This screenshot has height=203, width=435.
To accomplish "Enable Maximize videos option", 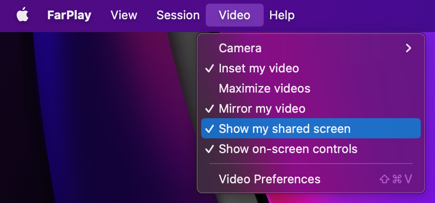I will (265, 88).
